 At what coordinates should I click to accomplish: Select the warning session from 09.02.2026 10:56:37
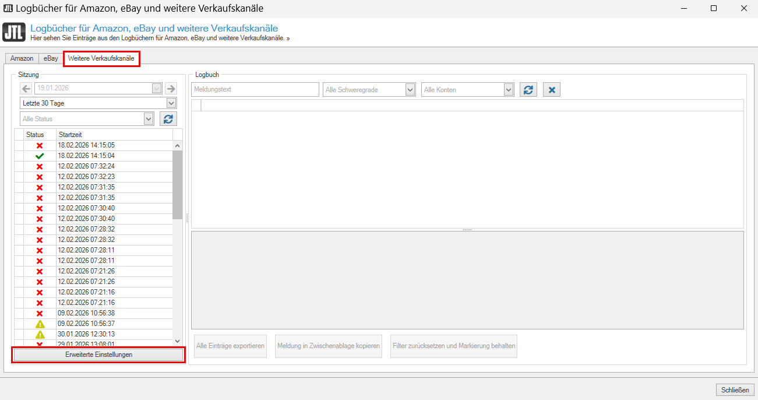[86, 324]
